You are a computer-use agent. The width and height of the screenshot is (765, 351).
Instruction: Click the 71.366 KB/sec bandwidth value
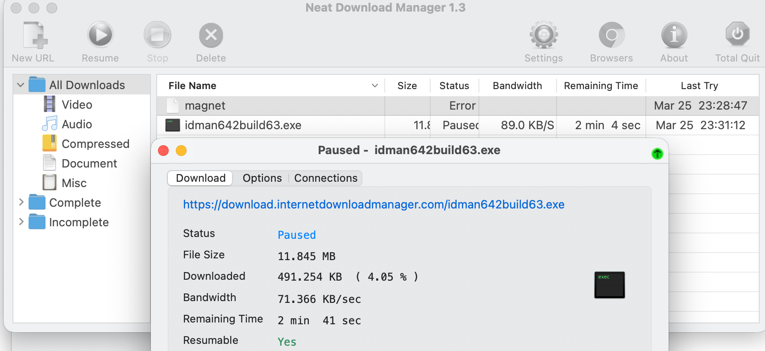[x=319, y=299]
